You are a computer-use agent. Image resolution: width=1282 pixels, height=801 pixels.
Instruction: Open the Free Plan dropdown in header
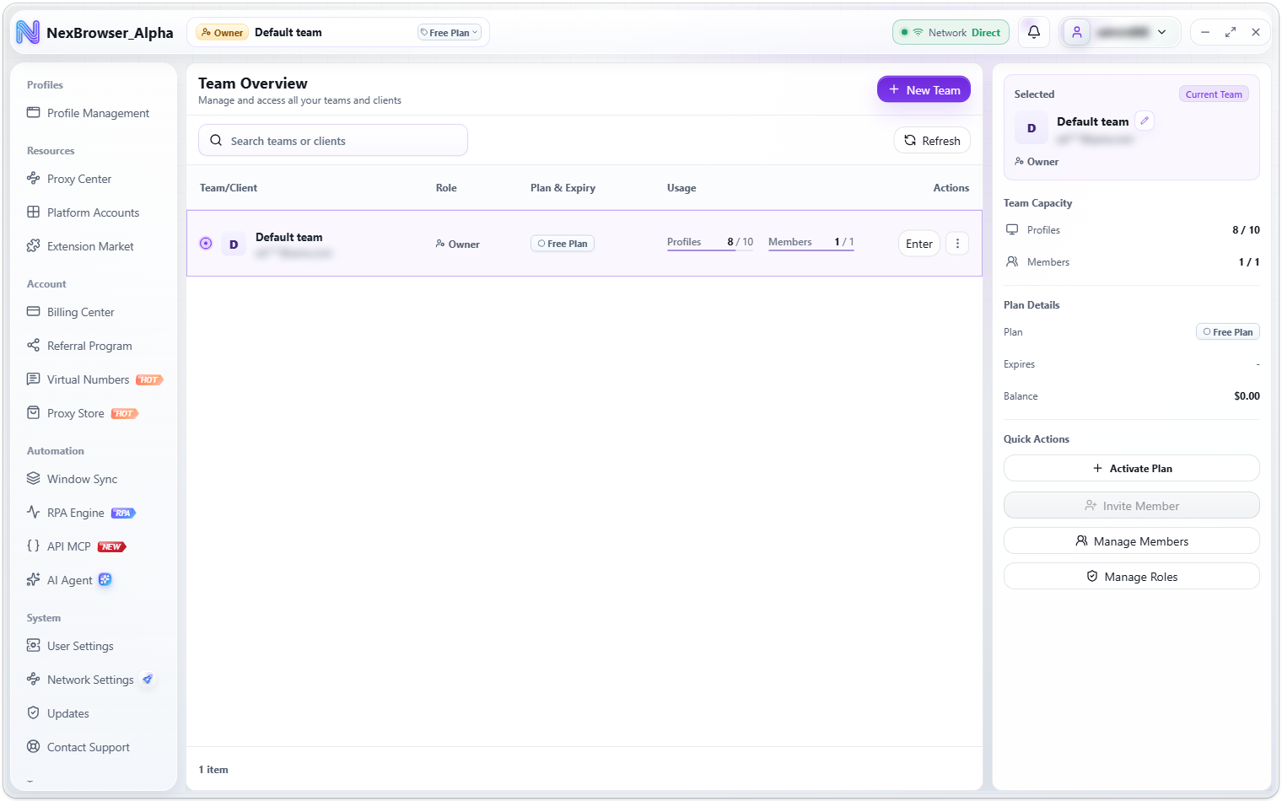click(450, 33)
